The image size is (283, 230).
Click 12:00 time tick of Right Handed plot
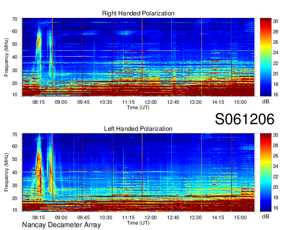151,102
